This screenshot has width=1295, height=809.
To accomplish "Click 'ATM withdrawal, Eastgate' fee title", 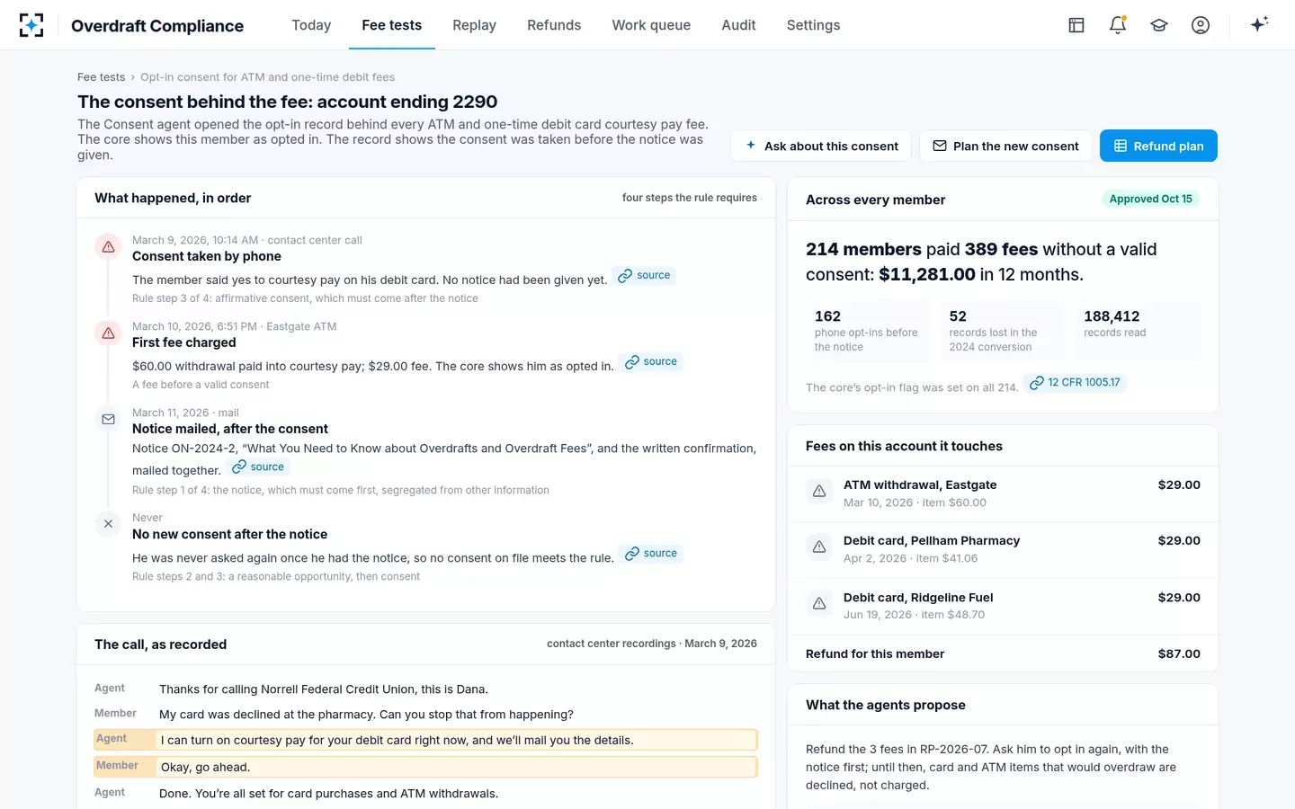I will (920, 485).
